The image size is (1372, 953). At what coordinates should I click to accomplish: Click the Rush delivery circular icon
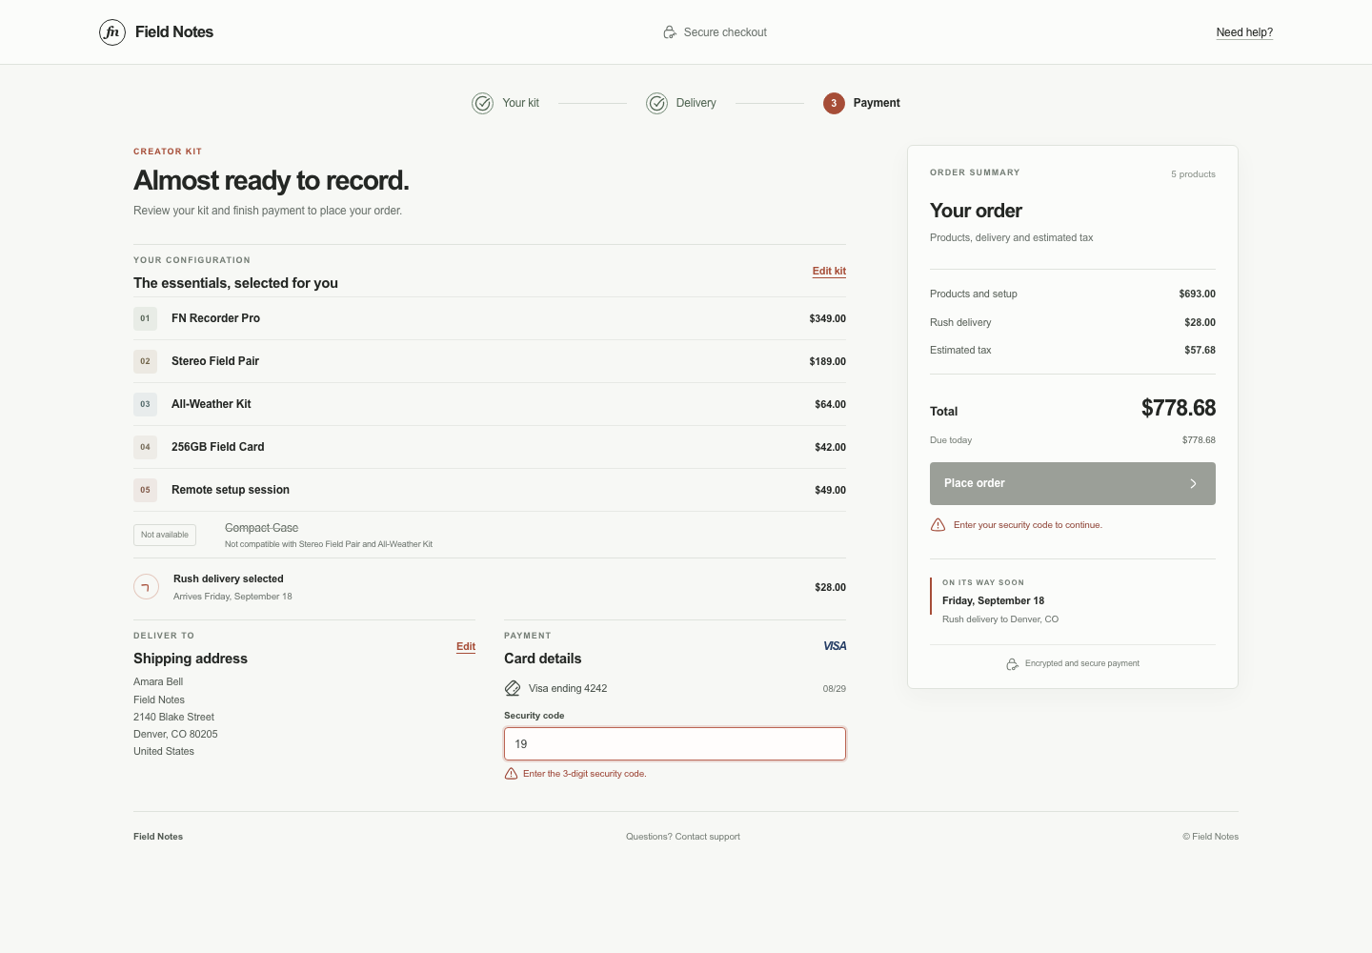point(146,587)
